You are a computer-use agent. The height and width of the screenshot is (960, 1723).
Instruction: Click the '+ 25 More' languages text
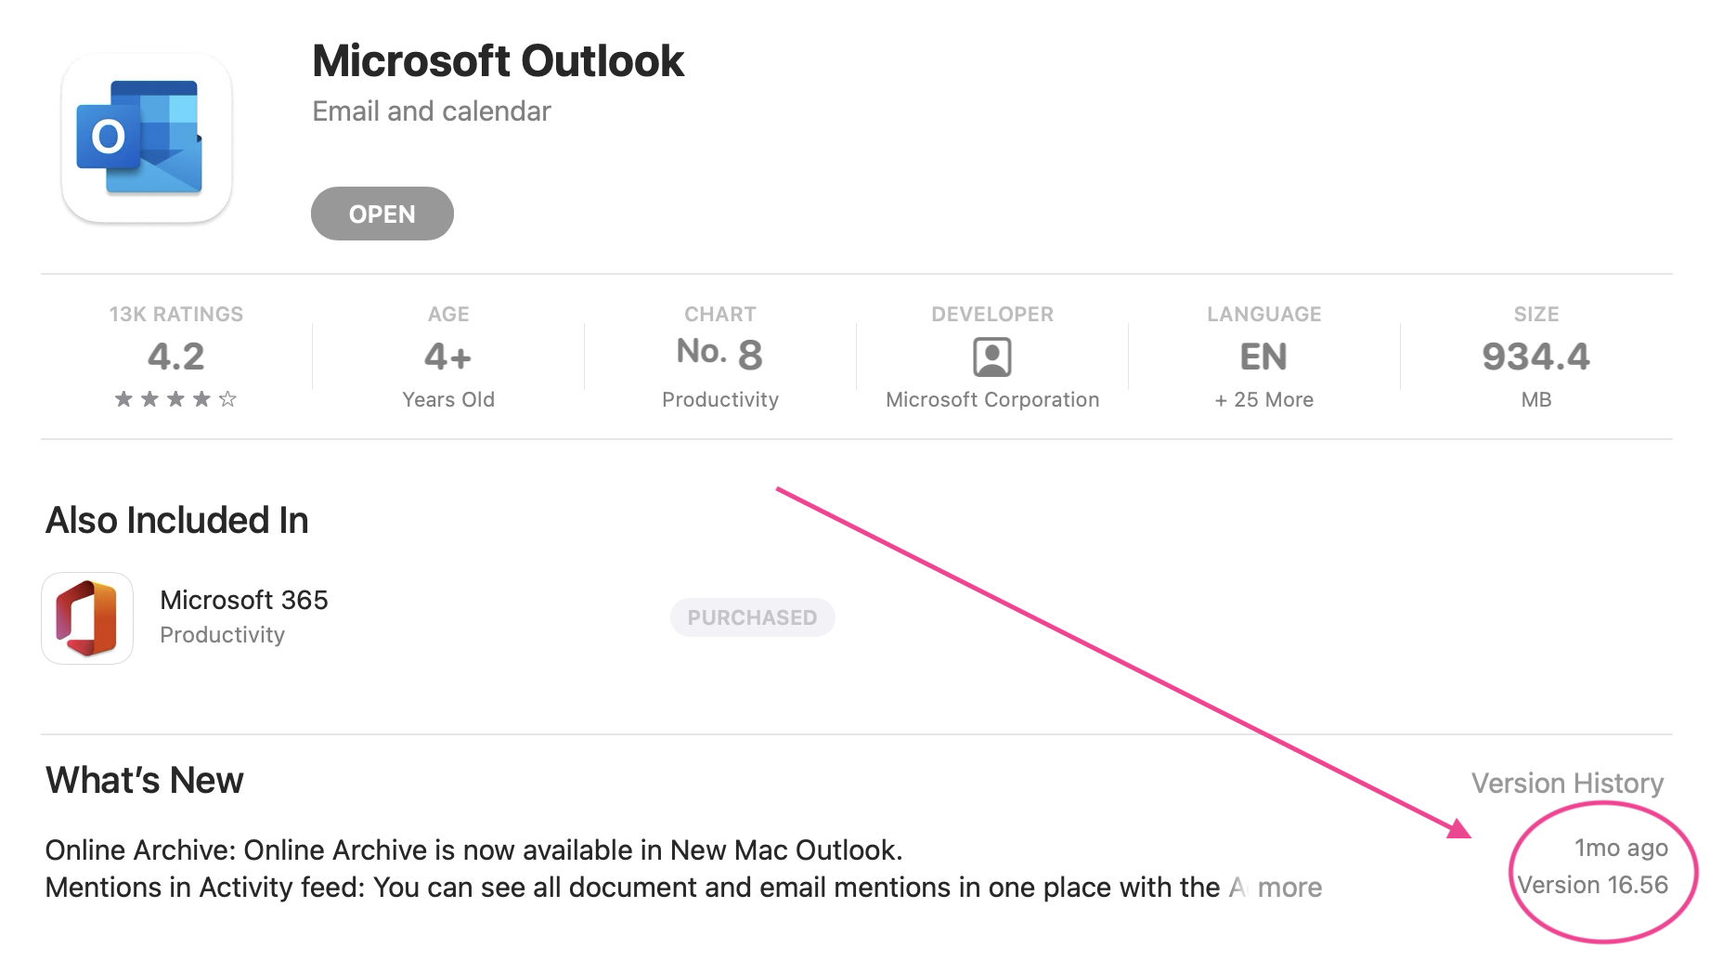tap(1263, 399)
